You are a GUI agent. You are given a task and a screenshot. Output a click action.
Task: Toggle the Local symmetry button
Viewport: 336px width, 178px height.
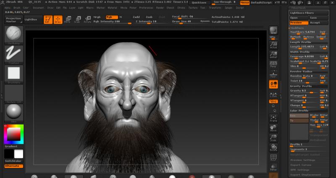pyautogui.click(x=273, y=84)
